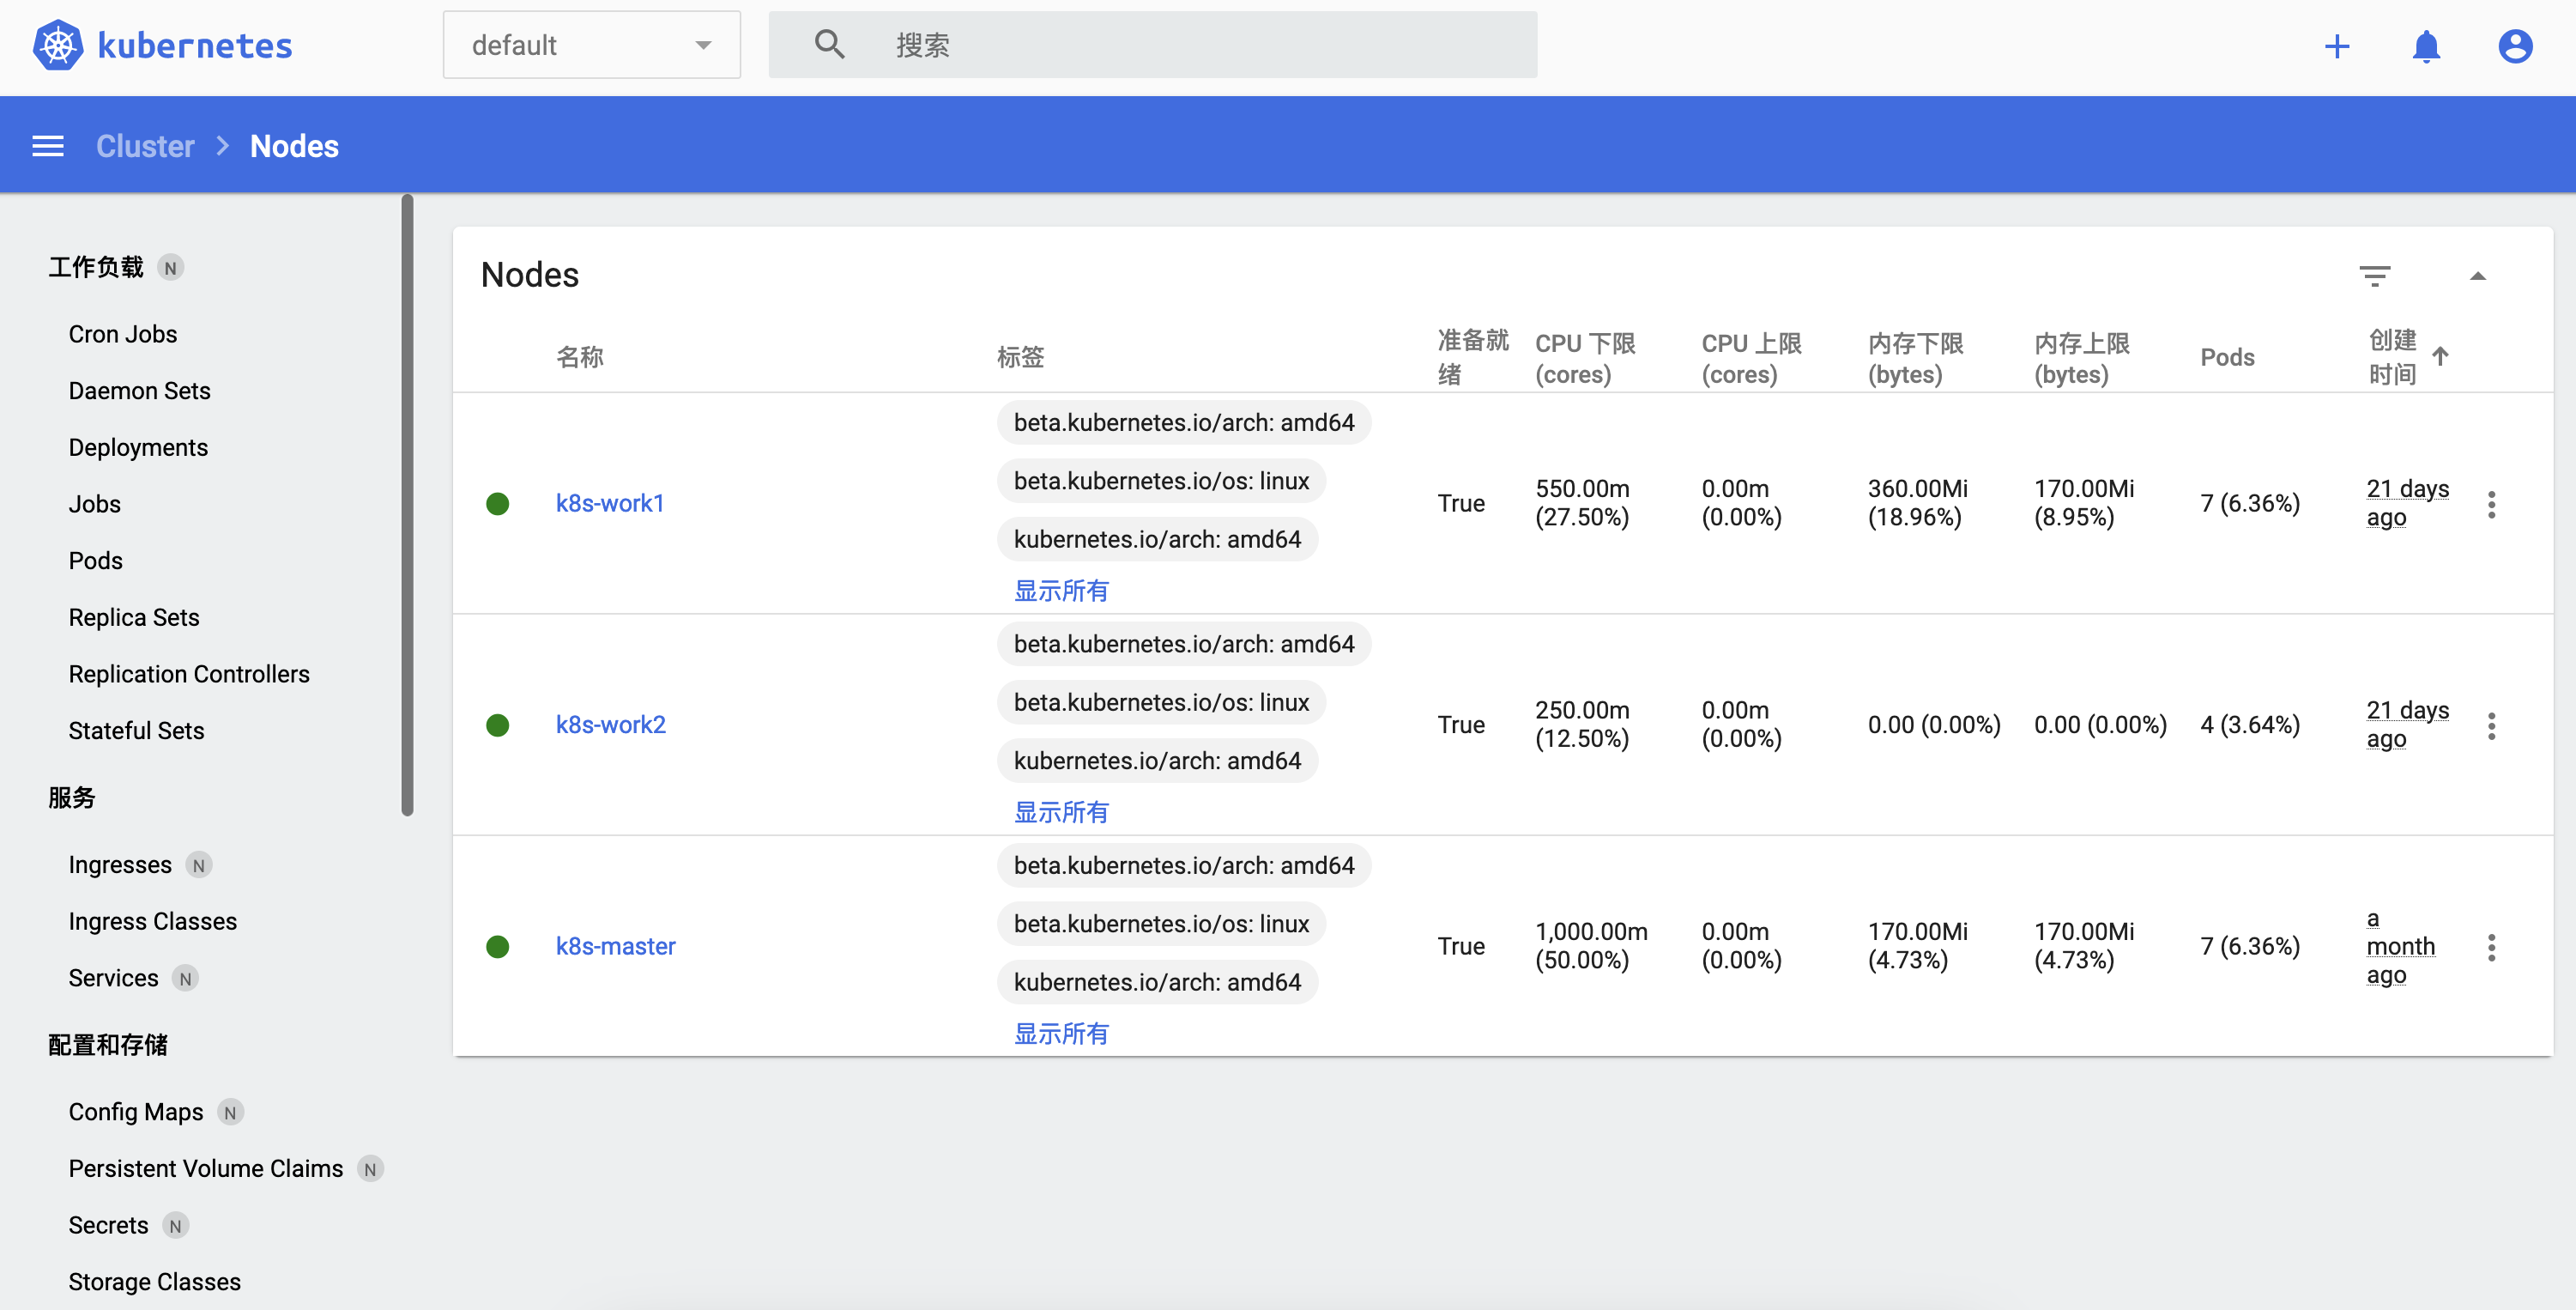
Task: Sort by 创建时间 arrow icon
Action: click(2439, 356)
